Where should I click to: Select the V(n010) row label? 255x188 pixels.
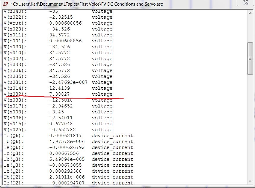pos(15,53)
